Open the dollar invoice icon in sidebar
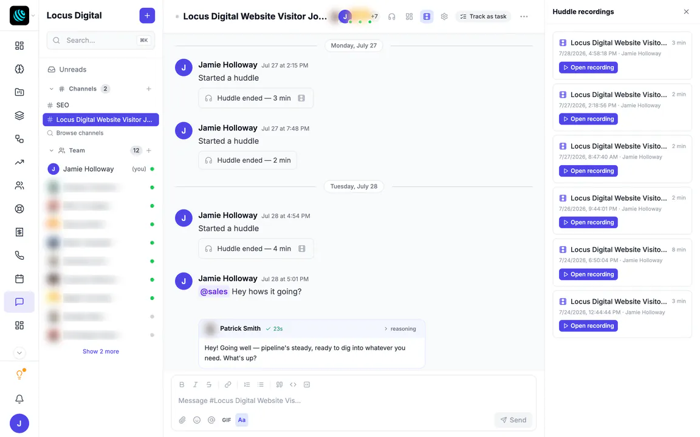 click(x=19, y=232)
